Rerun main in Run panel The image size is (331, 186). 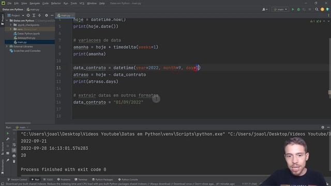click(x=8, y=133)
